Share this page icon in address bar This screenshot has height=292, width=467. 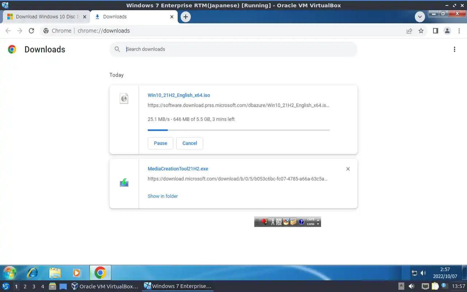409,31
